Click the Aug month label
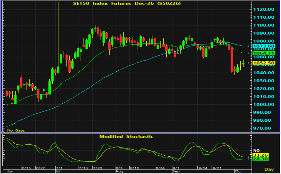The height and width of the screenshot is (174, 281). (x=119, y=171)
